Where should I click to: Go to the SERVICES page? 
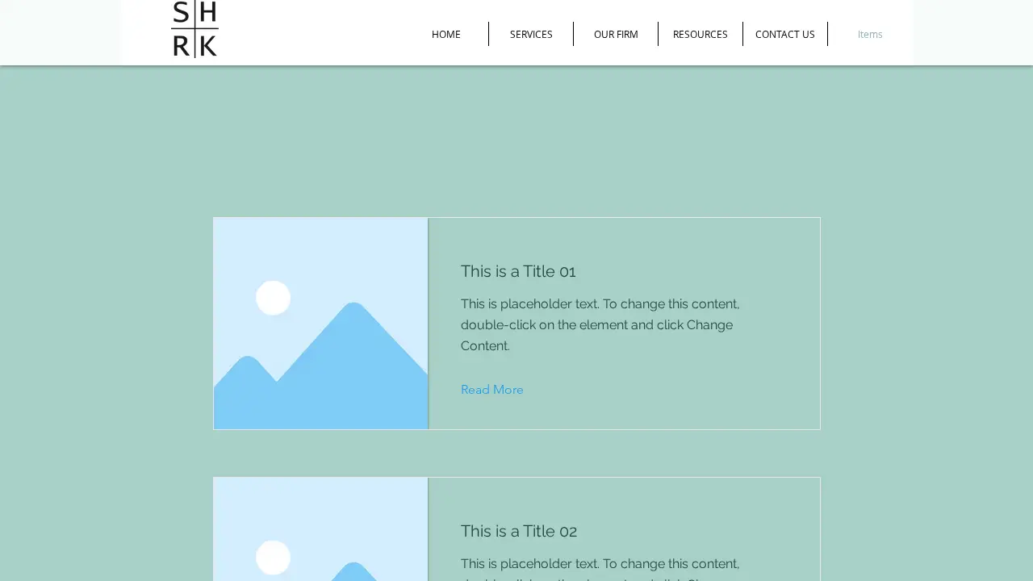pyautogui.click(x=531, y=34)
